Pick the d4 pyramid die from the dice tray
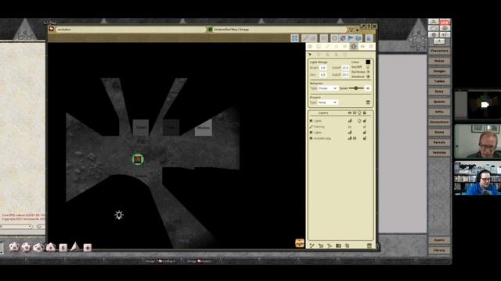501x281 pixels. click(x=75, y=247)
